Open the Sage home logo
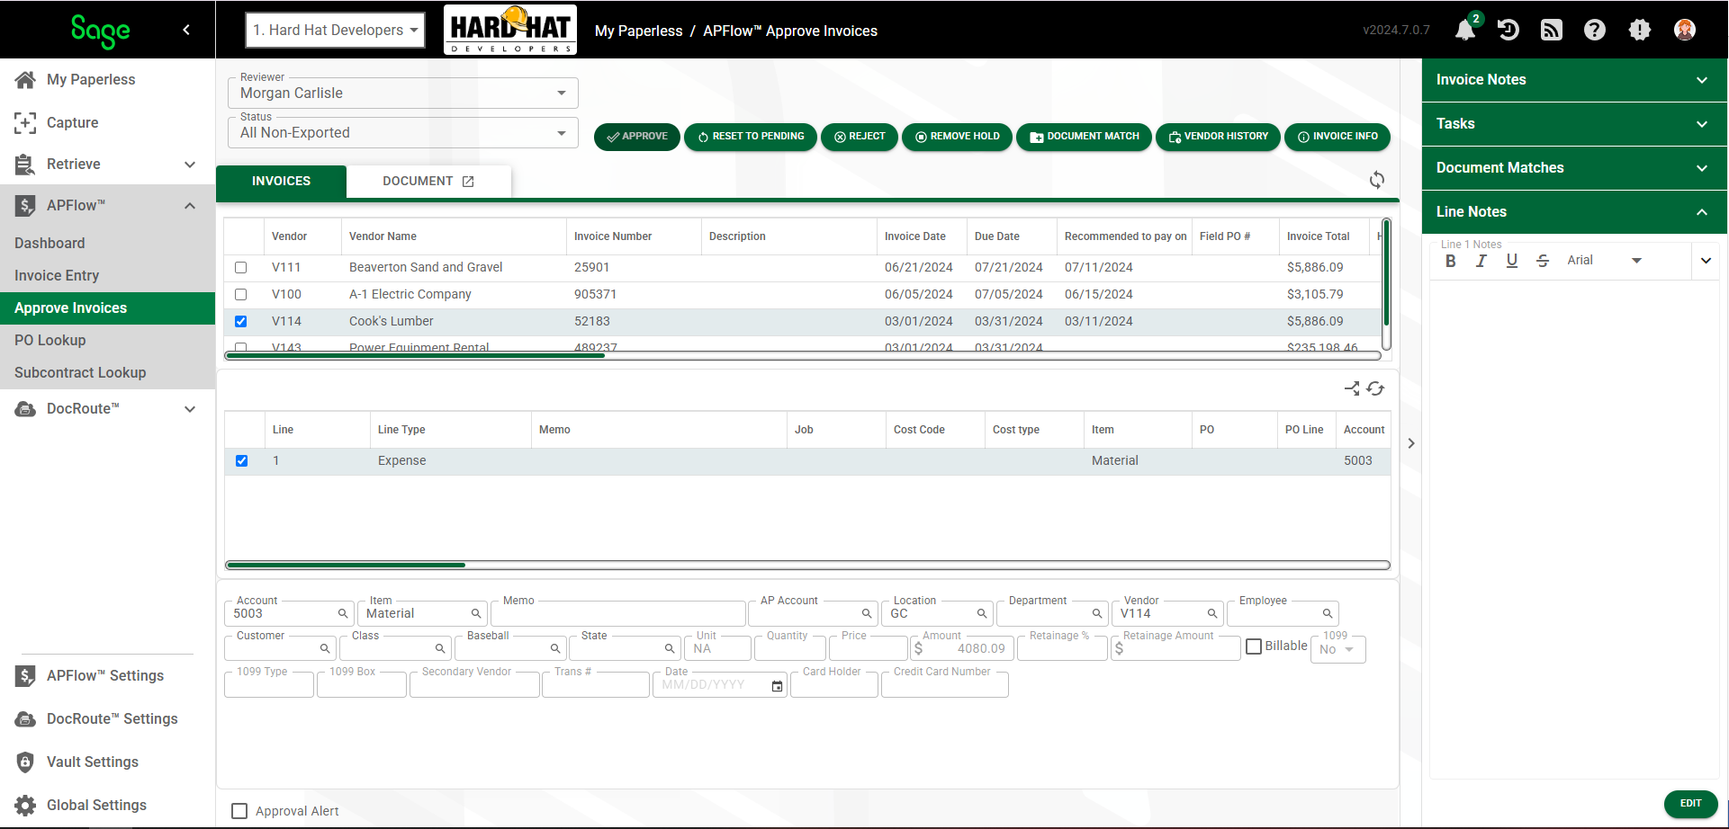The width and height of the screenshot is (1729, 829). tap(101, 31)
